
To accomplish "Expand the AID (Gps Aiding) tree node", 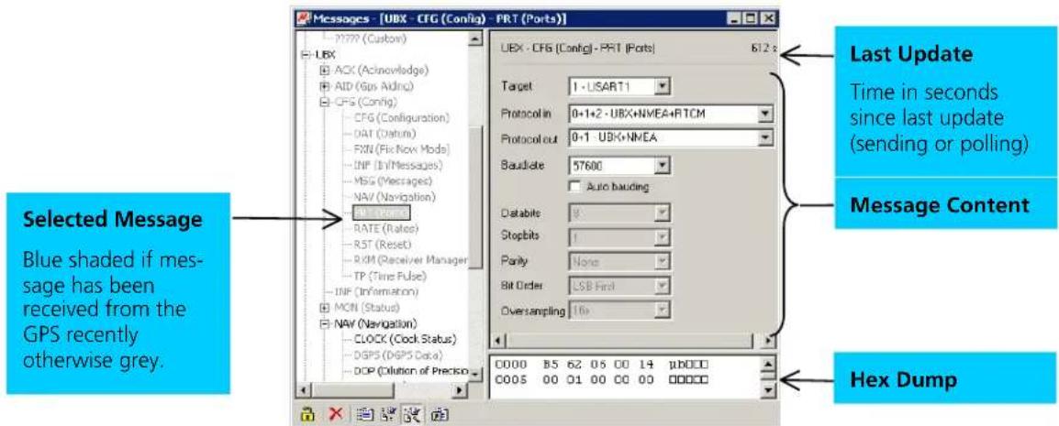I will (x=324, y=86).
